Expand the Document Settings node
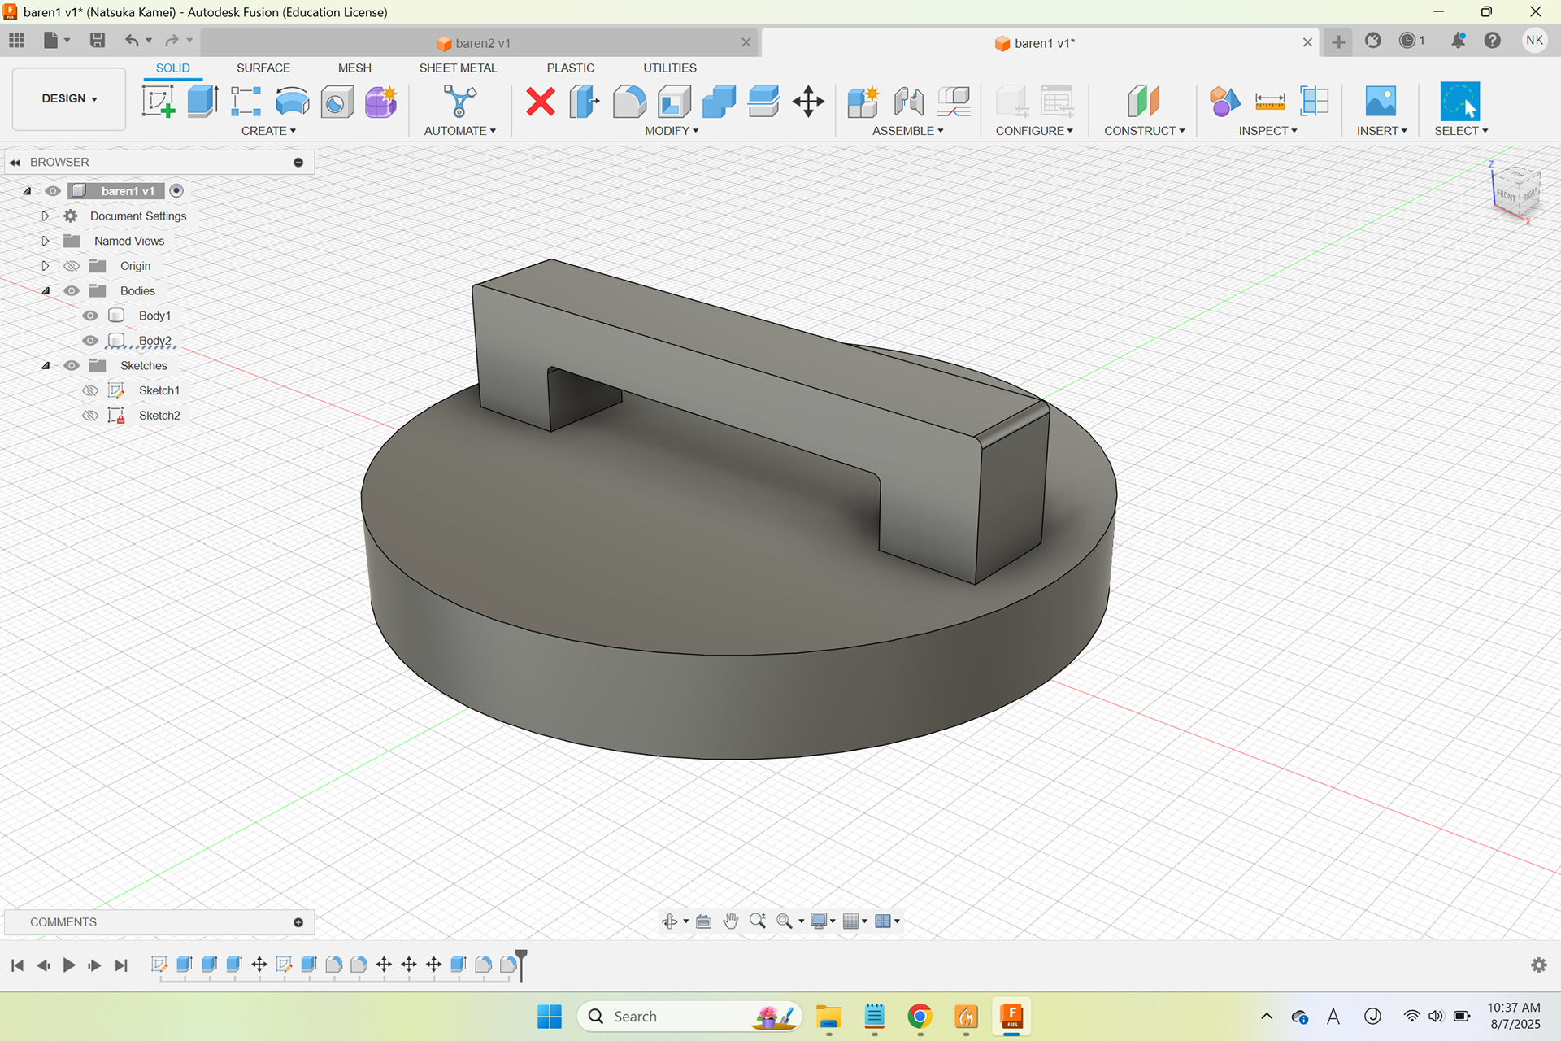Viewport: 1561px width, 1041px height. 46,216
